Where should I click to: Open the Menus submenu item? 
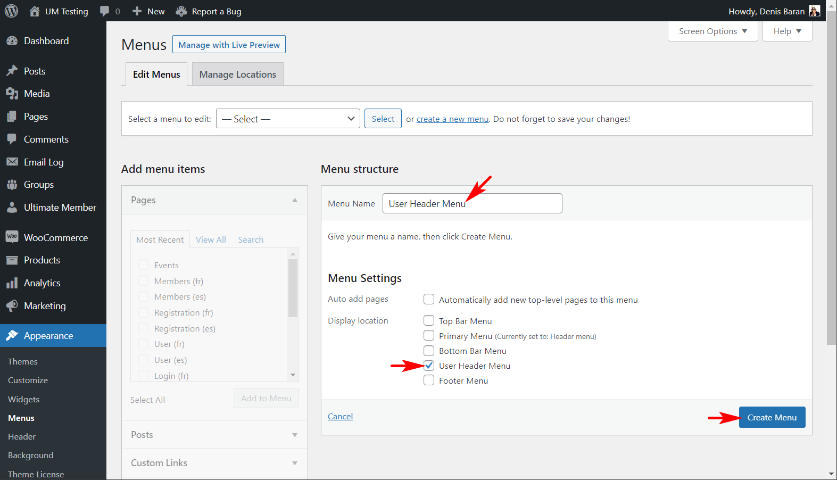tap(21, 418)
